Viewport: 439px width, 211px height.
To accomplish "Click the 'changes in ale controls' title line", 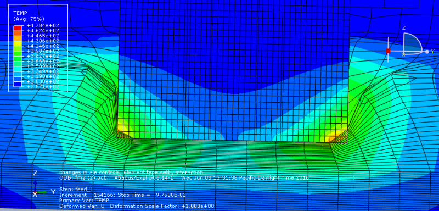I will (x=131, y=173).
